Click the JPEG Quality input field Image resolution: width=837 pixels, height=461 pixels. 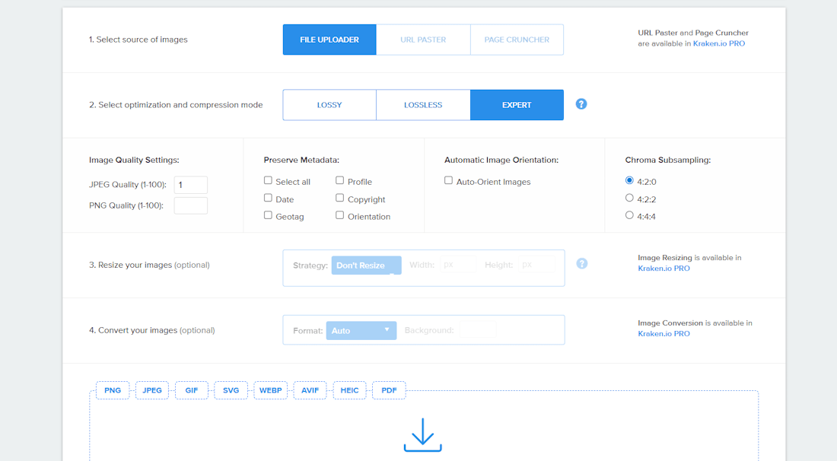[x=190, y=185]
